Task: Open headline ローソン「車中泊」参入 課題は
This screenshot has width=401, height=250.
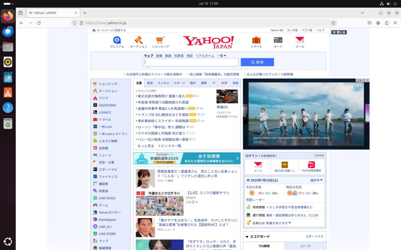Action: click(161, 127)
